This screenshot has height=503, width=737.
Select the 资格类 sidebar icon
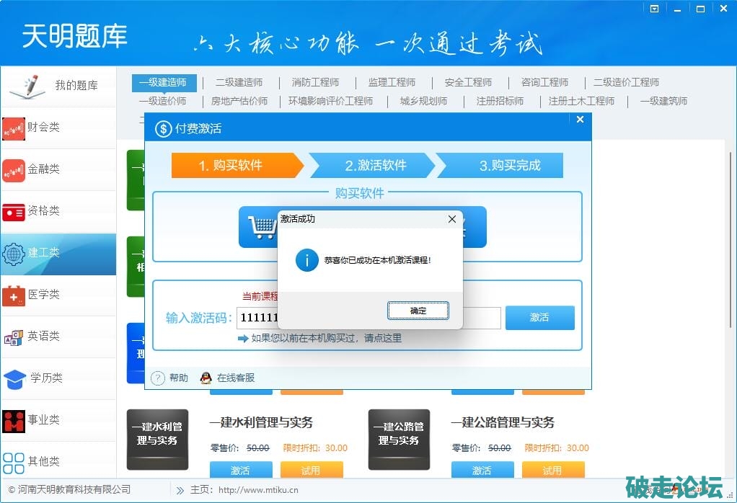[14, 212]
